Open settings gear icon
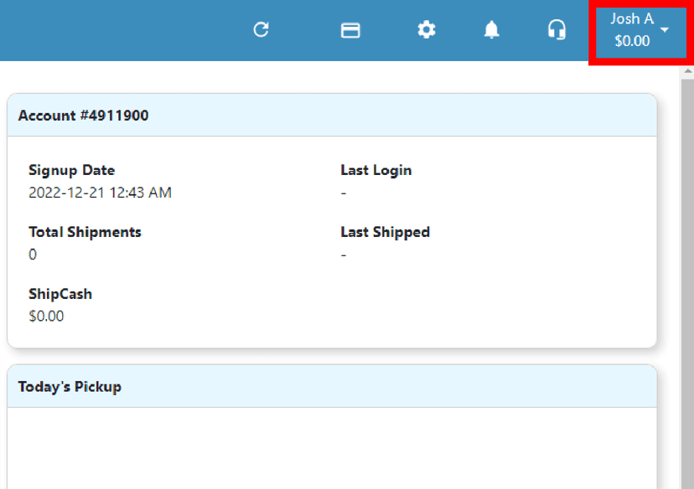694x489 pixels. click(x=427, y=30)
